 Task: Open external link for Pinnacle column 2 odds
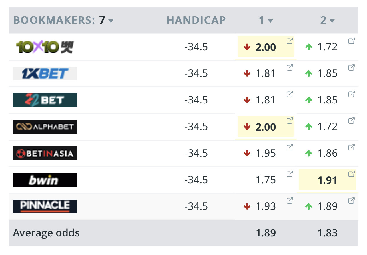coord(351,200)
